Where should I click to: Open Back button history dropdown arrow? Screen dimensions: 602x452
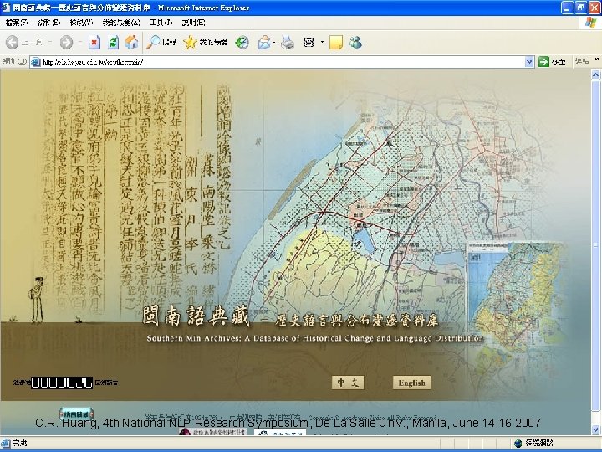coord(50,43)
